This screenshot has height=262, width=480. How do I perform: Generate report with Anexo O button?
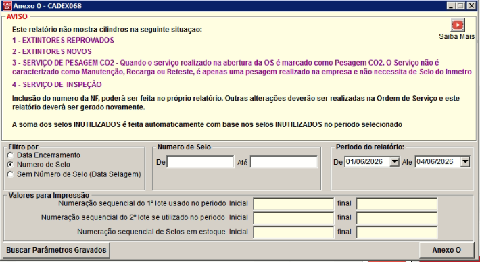tap(446, 250)
